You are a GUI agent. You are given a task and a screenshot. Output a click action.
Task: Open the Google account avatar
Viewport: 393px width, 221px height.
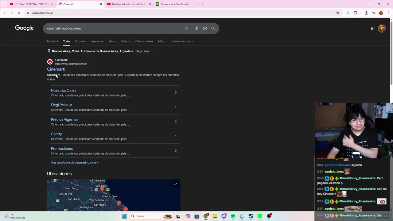(382, 28)
